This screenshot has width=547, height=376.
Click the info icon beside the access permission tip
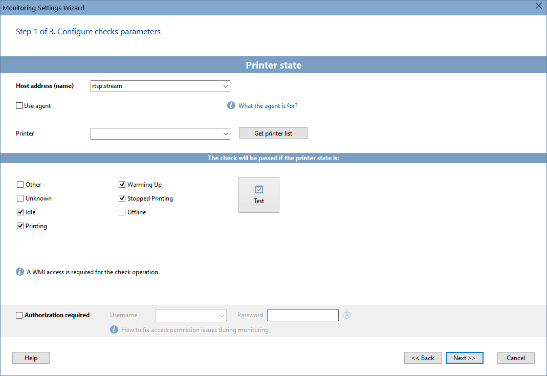point(114,329)
